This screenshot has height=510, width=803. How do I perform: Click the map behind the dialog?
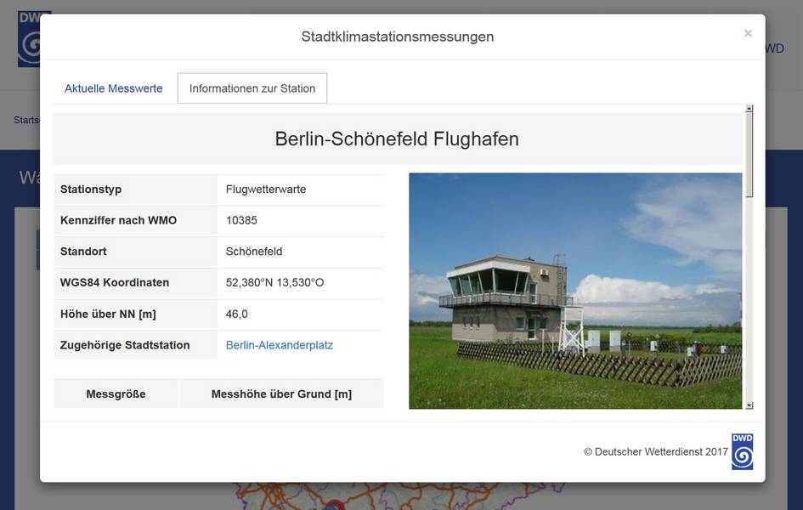[340, 497]
